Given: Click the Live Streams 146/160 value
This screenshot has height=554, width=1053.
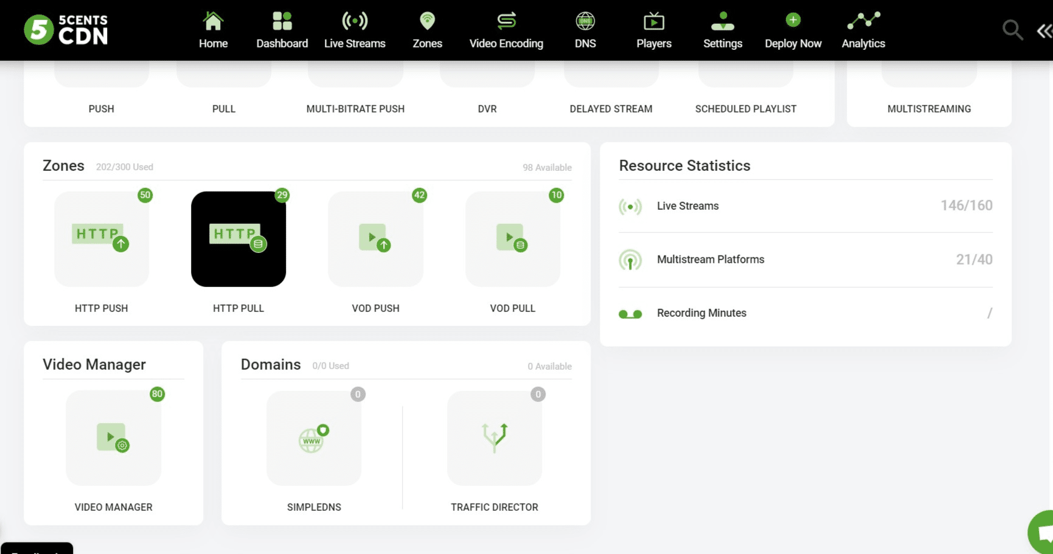Looking at the screenshot, I should pos(966,206).
